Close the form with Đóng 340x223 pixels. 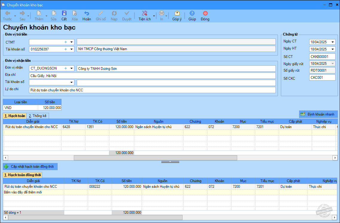[205, 16]
